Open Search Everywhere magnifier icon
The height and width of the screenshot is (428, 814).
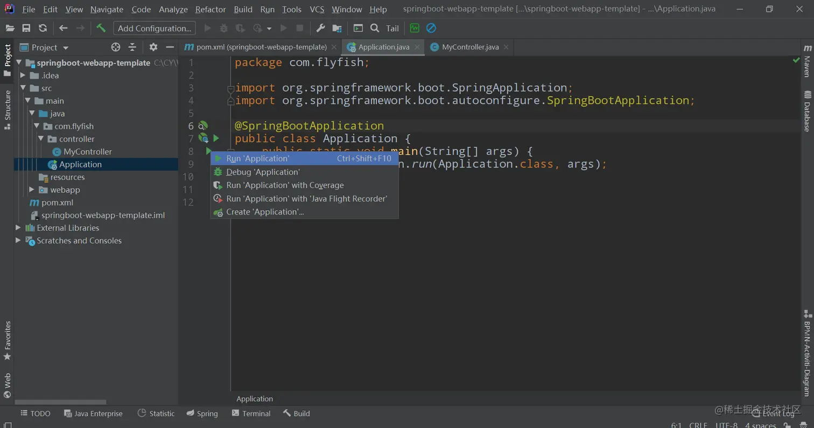[x=375, y=28]
